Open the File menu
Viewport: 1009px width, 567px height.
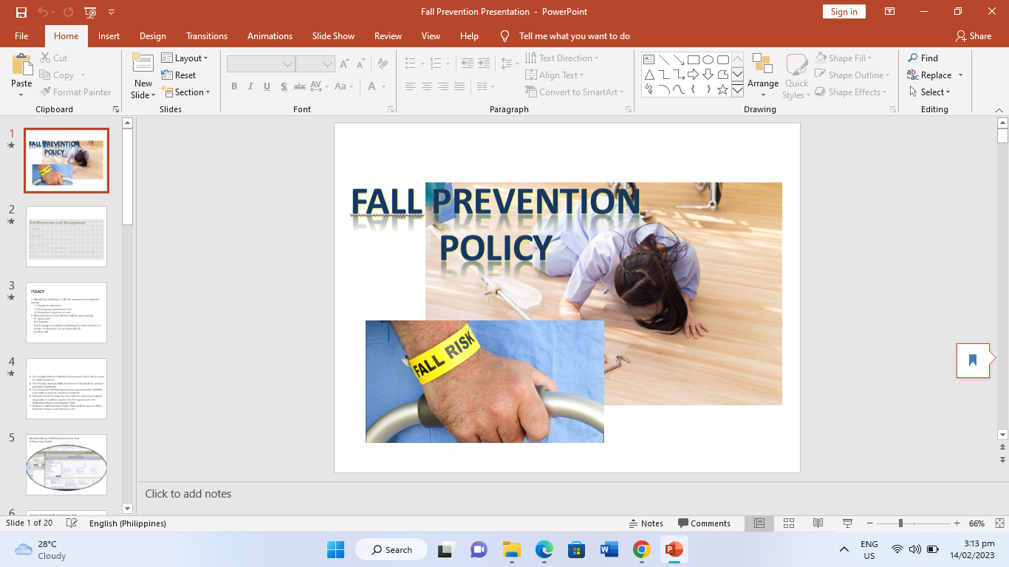(21, 35)
